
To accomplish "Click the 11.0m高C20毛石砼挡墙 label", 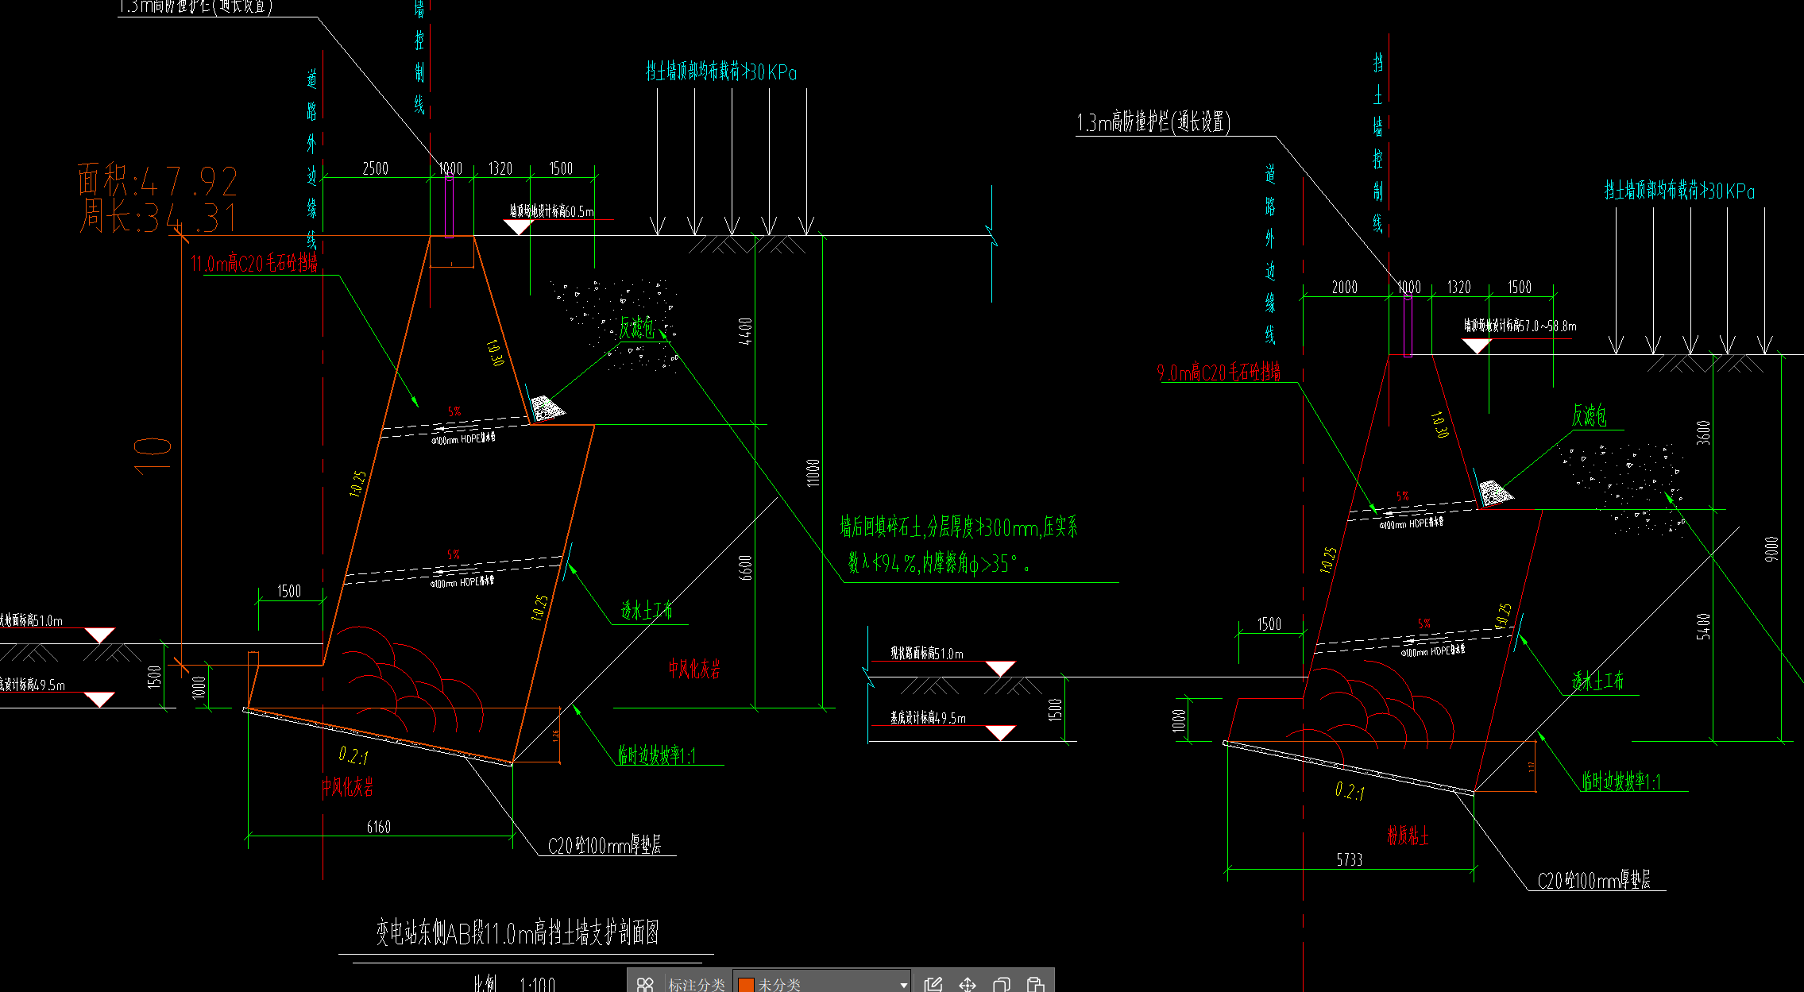I will 254,263.
